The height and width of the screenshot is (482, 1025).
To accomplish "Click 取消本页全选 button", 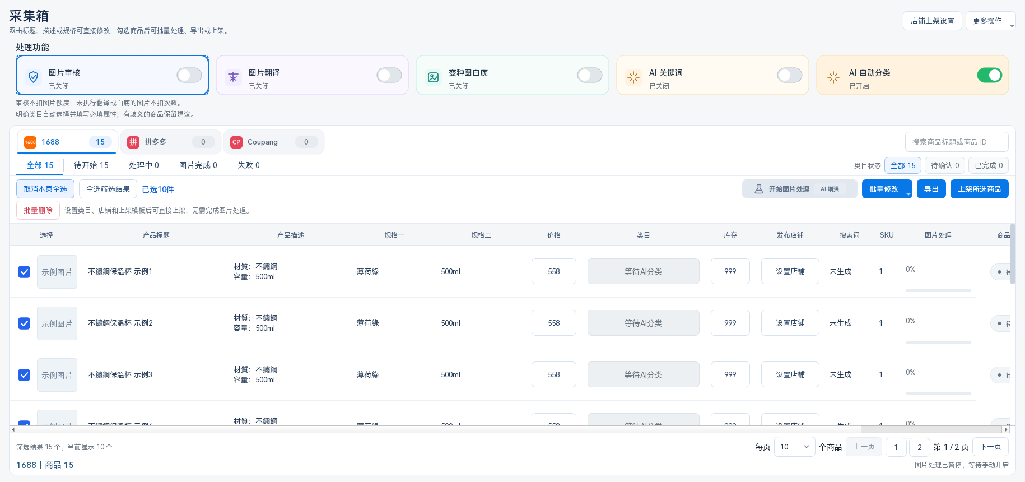I will 45,189.
